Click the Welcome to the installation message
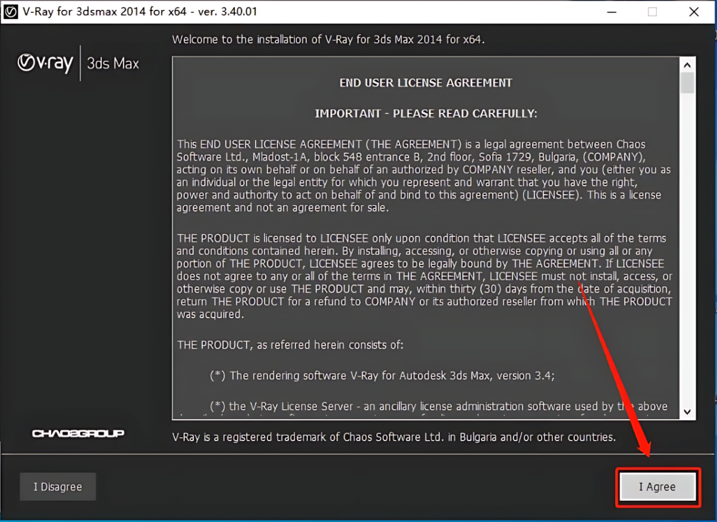 328,40
